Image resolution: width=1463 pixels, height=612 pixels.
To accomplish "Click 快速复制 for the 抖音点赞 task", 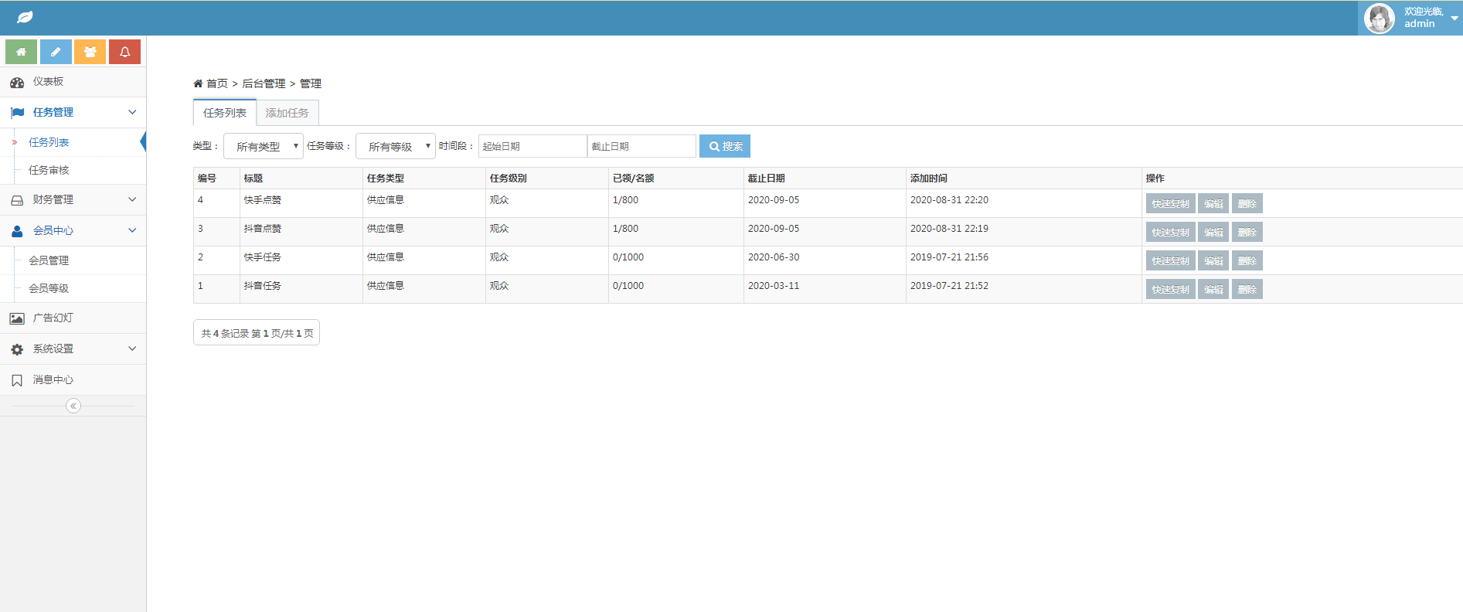I will [x=1170, y=233].
